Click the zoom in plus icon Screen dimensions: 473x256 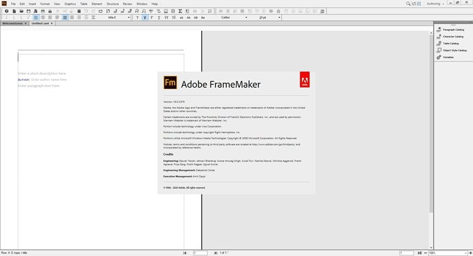click(471, 253)
